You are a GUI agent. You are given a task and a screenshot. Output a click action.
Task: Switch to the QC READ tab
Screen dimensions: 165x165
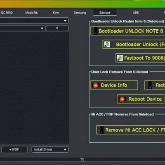point(7,13)
